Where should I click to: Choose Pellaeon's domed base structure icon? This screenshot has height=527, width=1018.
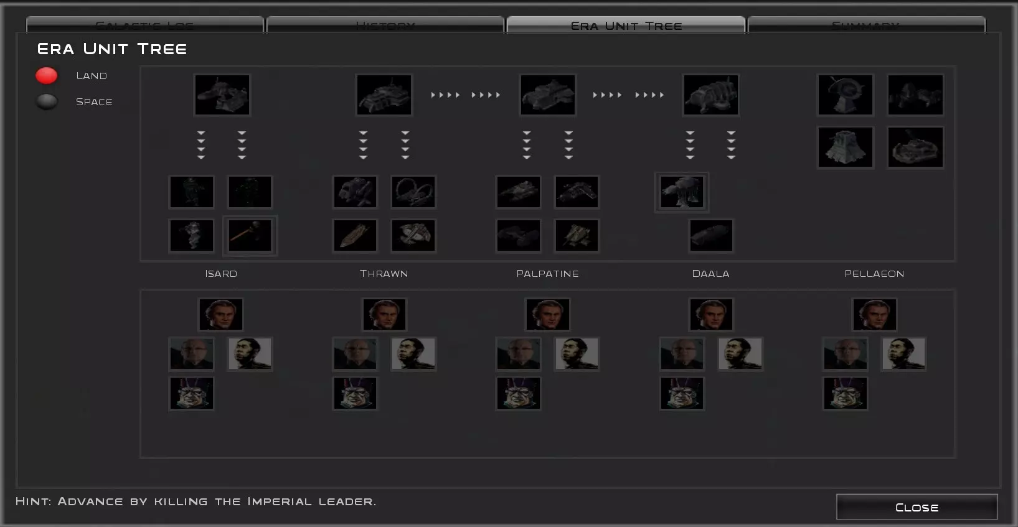[x=915, y=147]
